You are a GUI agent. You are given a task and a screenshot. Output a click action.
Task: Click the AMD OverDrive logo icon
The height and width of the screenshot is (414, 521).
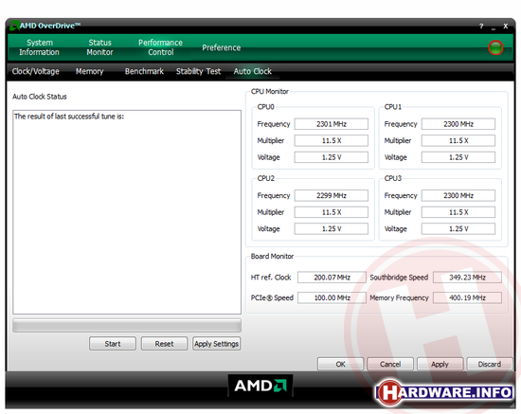click(x=14, y=26)
